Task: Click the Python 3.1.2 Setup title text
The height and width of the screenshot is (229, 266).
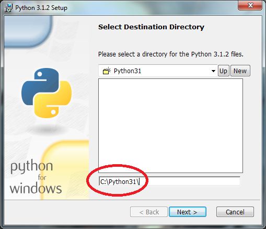Action: tap(41, 8)
